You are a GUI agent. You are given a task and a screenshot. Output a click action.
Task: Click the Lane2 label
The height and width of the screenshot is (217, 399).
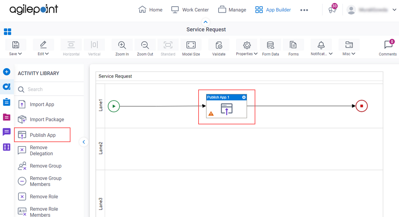click(100, 148)
